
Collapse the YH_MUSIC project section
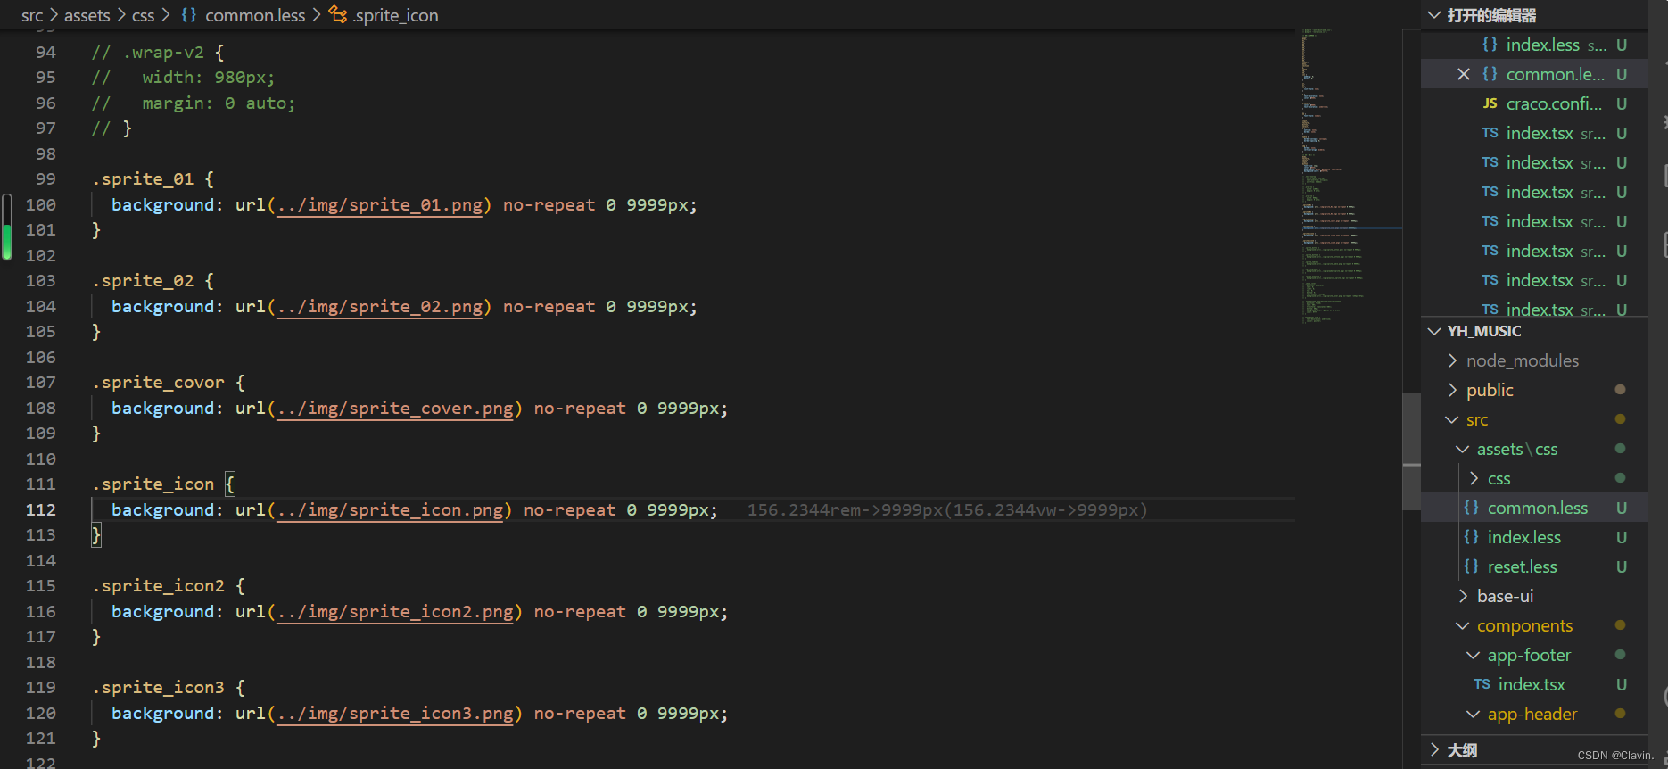pyautogui.click(x=1434, y=331)
